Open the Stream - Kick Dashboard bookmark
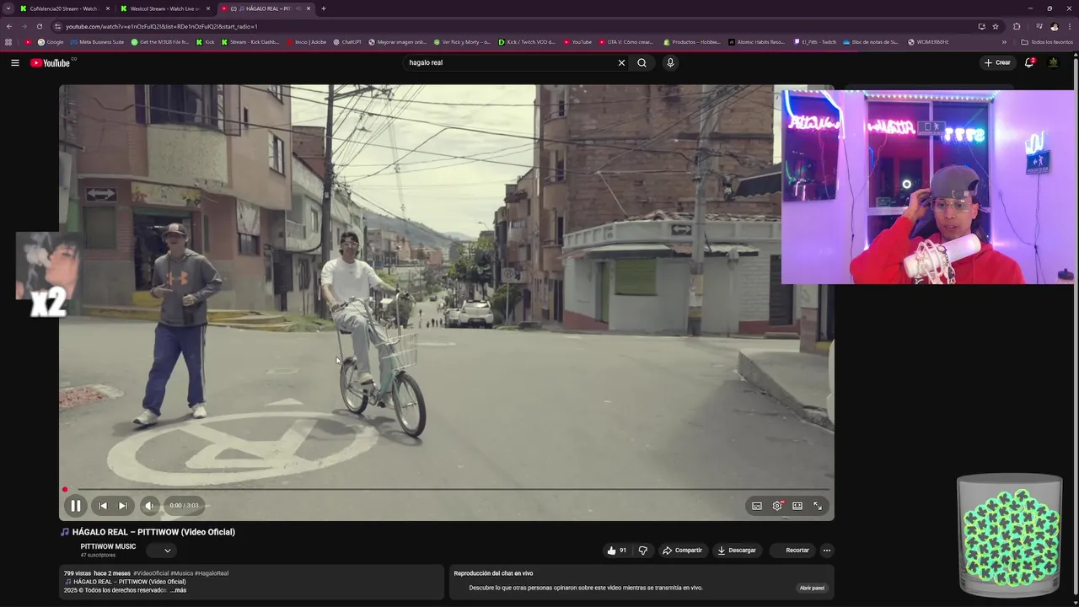 click(250, 41)
